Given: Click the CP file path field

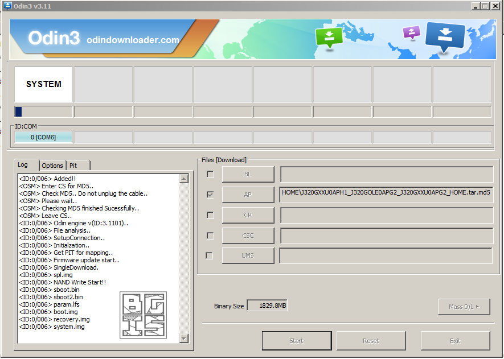Looking at the screenshot, I should point(387,215).
